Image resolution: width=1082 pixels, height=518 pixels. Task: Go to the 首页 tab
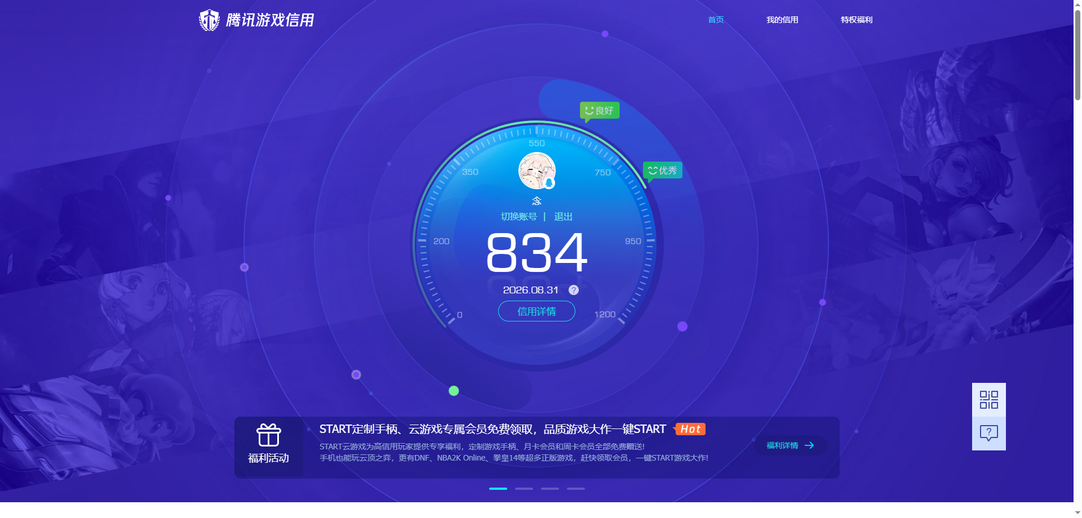[716, 20]
